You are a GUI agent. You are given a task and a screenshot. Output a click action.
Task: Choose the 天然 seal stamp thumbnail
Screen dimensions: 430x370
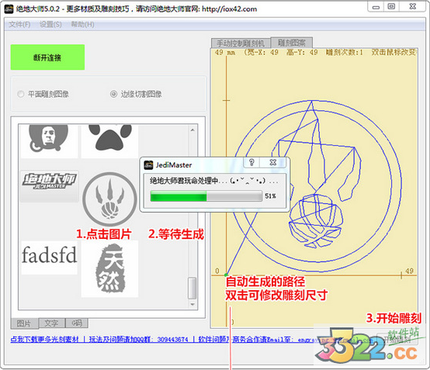tap(109, 269)
